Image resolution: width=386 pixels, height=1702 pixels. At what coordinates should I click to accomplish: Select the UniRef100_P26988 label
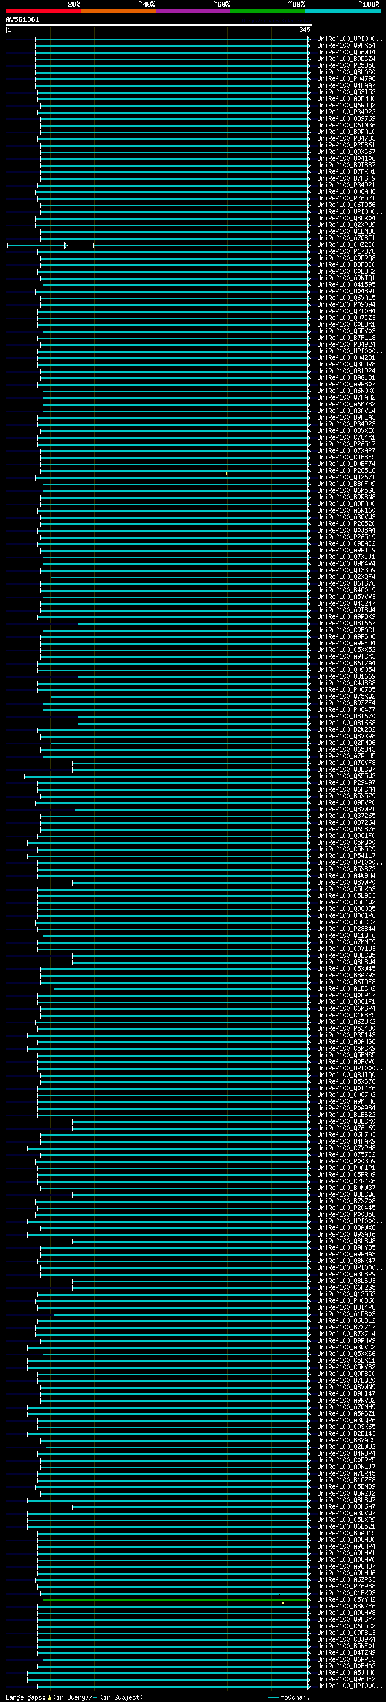(x=346, y=1586)
